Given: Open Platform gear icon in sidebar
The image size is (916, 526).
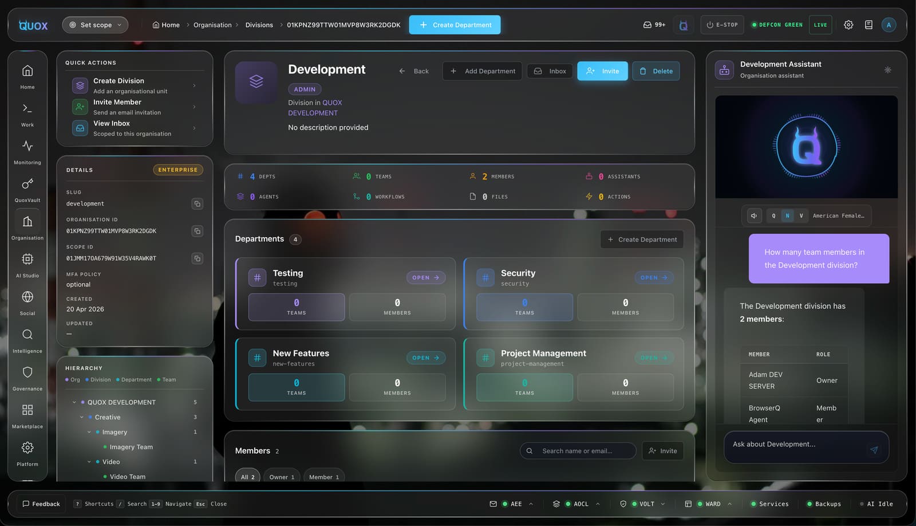Looking at the screenshot, I should 27,454.
